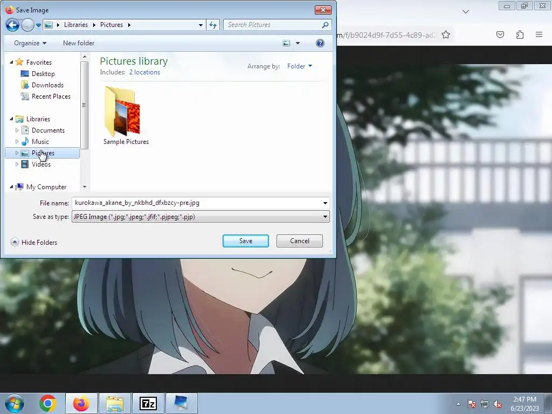
Task: Click the muted volume tray icon
Action: [x=498, y=404]
